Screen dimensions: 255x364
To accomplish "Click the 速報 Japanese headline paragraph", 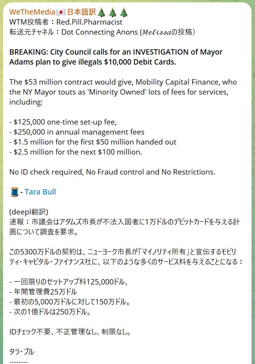I will click(x=124, y=227).
